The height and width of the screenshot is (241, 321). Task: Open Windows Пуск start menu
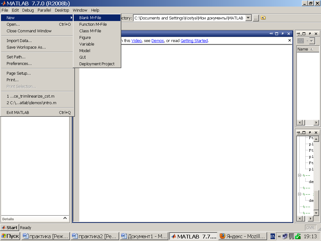(10, 236)
